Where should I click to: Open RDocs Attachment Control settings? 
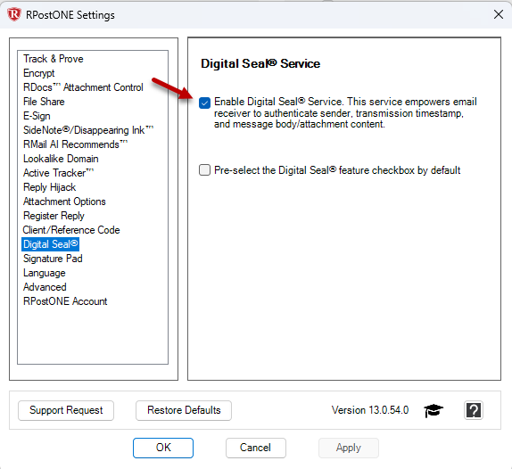pyautogui.click(x=83, y=87)
